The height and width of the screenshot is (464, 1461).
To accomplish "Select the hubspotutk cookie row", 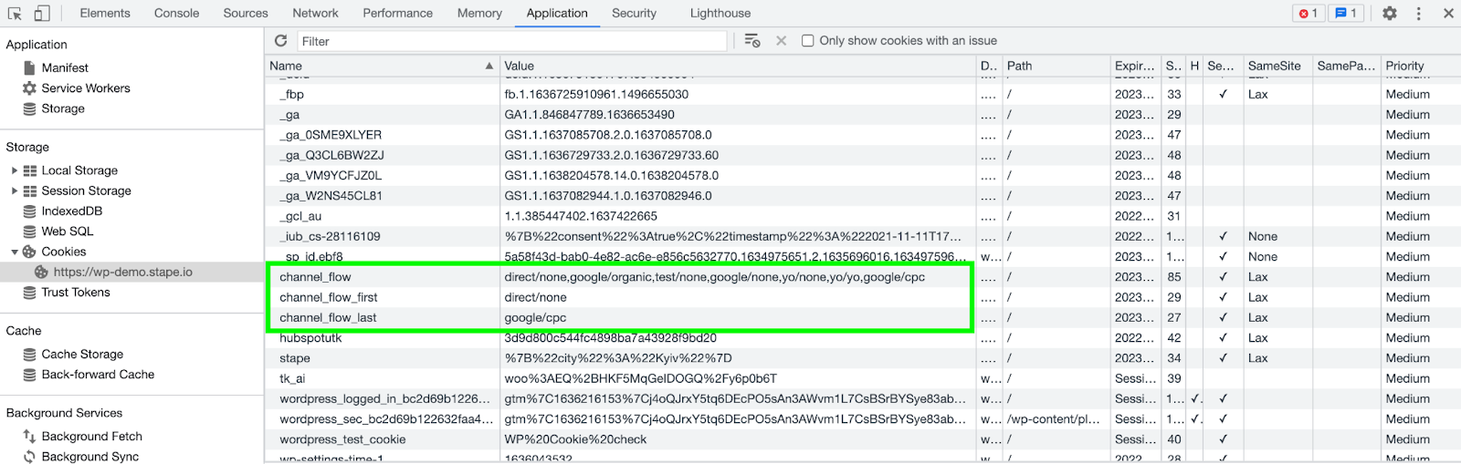I will (x=863, y=337).
